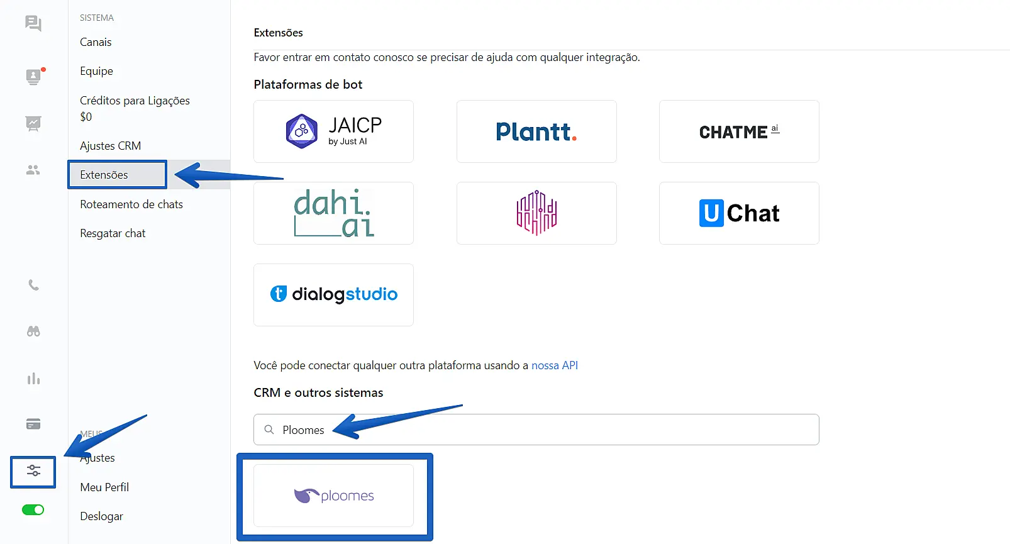This screenshot has height=544, width=1010.
Task: Open the chats conversations icon in sidebar
Action: click(x=33, y=24)
